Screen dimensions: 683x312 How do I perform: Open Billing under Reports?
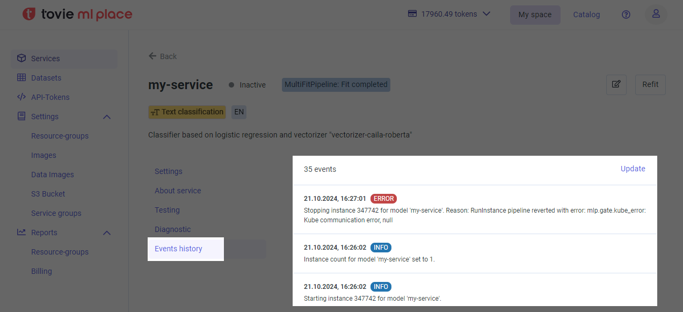click(x=41, y=271)
